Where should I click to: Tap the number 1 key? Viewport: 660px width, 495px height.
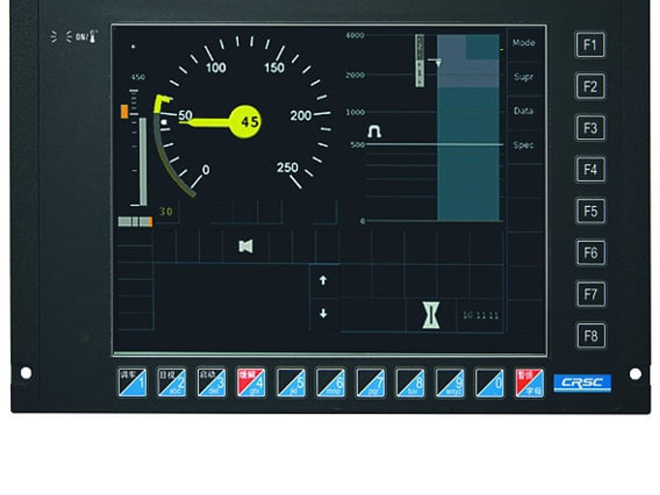(133, 383)
